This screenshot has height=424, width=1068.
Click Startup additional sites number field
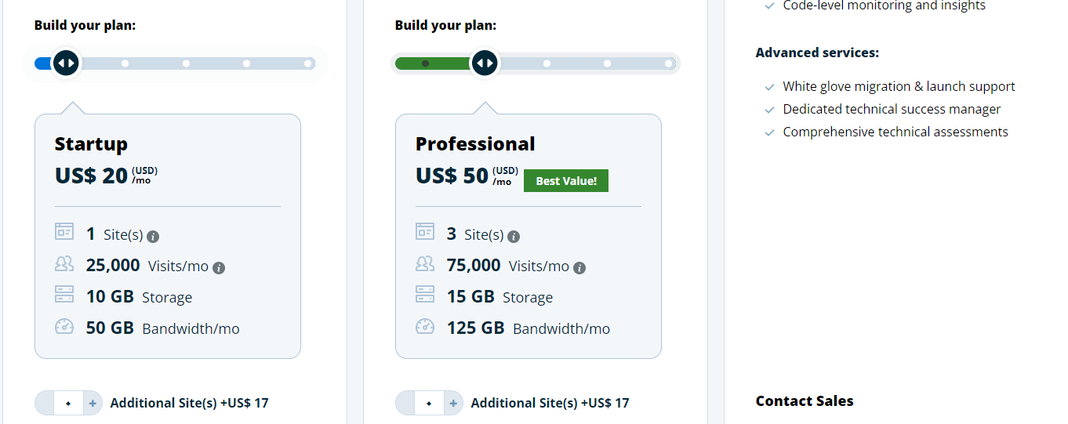point(68,403)
